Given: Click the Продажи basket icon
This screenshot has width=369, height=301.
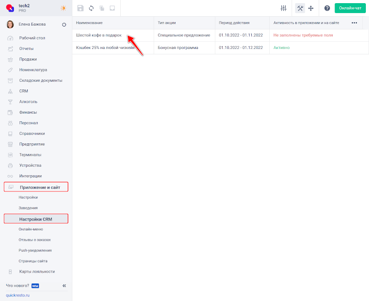Looking at the screenshot, I should coord(10,59).
